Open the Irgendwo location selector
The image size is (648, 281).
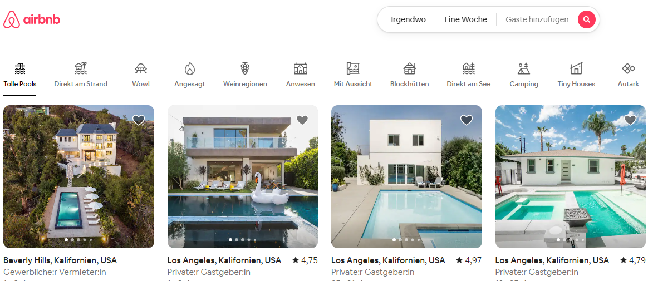pos(408,19)
